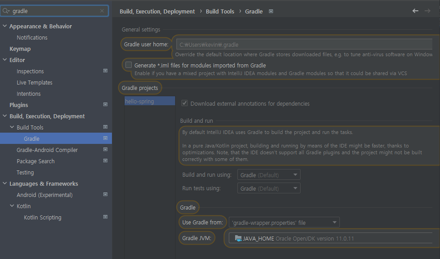Viewport: 440px width, 259px height.
Task: Click the project icon beside Package Search
Action: point(106,161)
